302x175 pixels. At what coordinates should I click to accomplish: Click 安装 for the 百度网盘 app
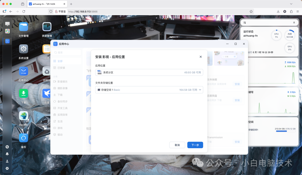[x=237, y=100]
